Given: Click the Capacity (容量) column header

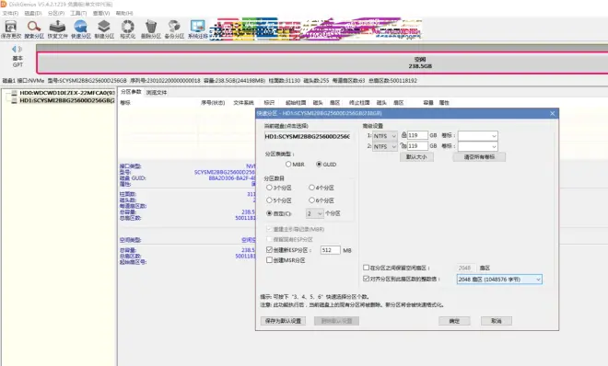Looking at the screenshot, I should point(428,102).
